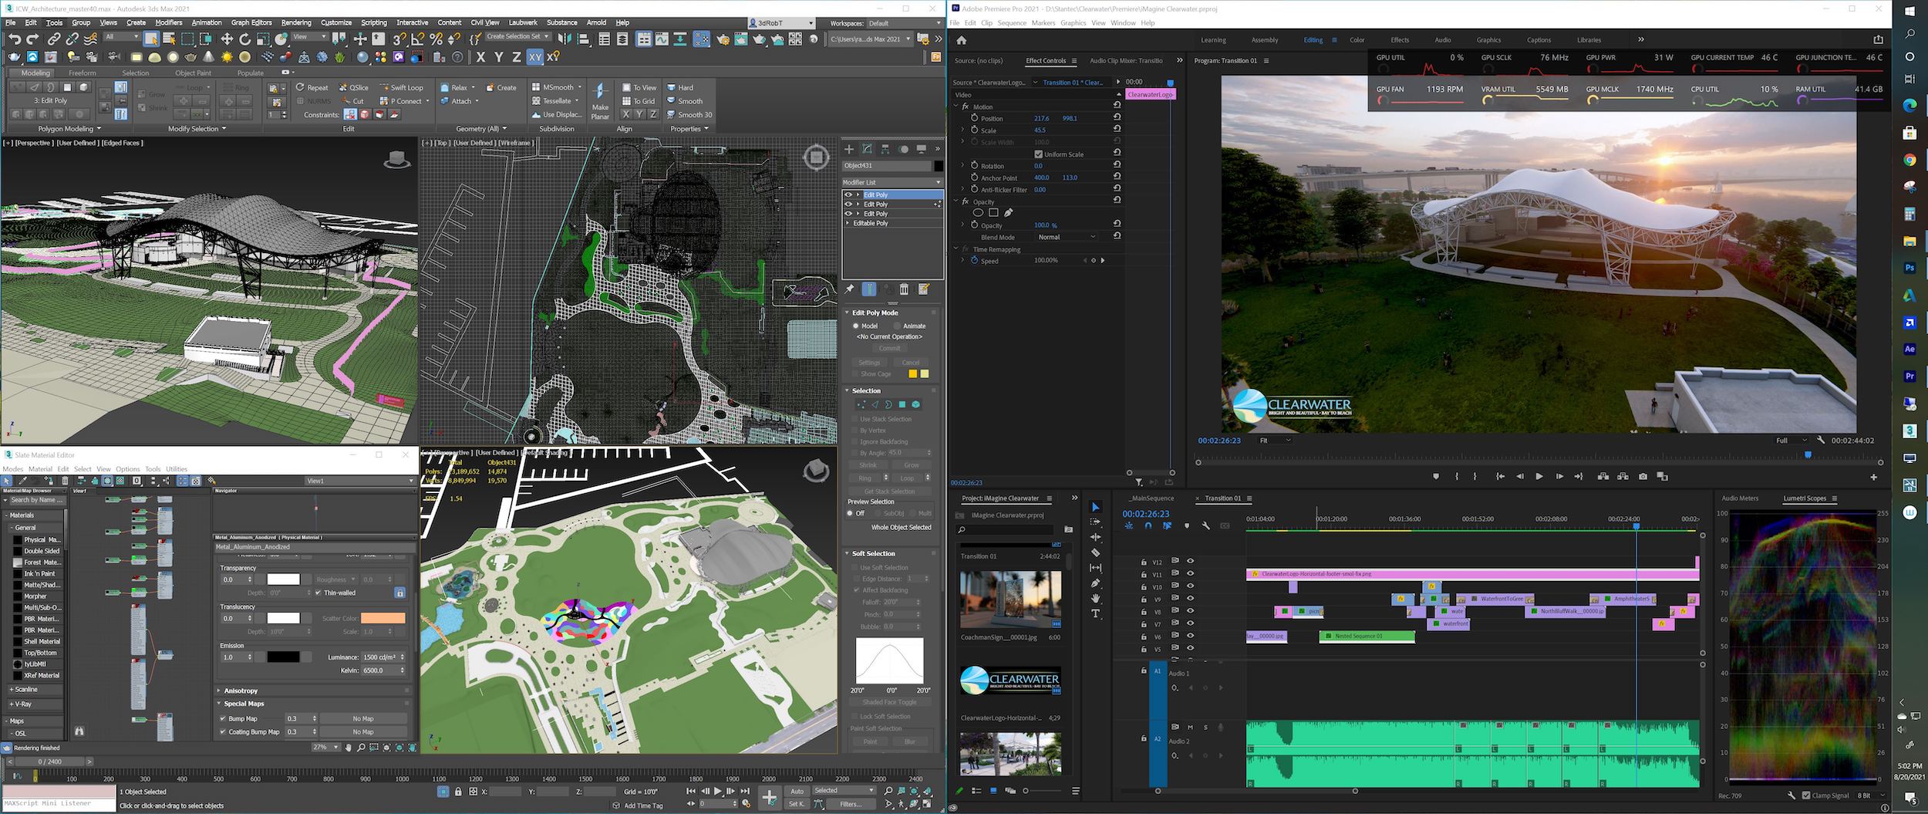Click the Auto key button

[797, 791]
